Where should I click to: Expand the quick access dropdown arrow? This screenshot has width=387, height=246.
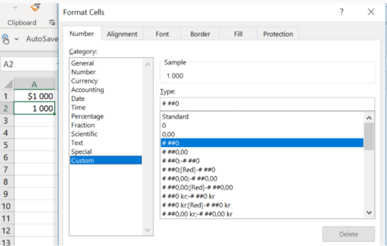17,39
